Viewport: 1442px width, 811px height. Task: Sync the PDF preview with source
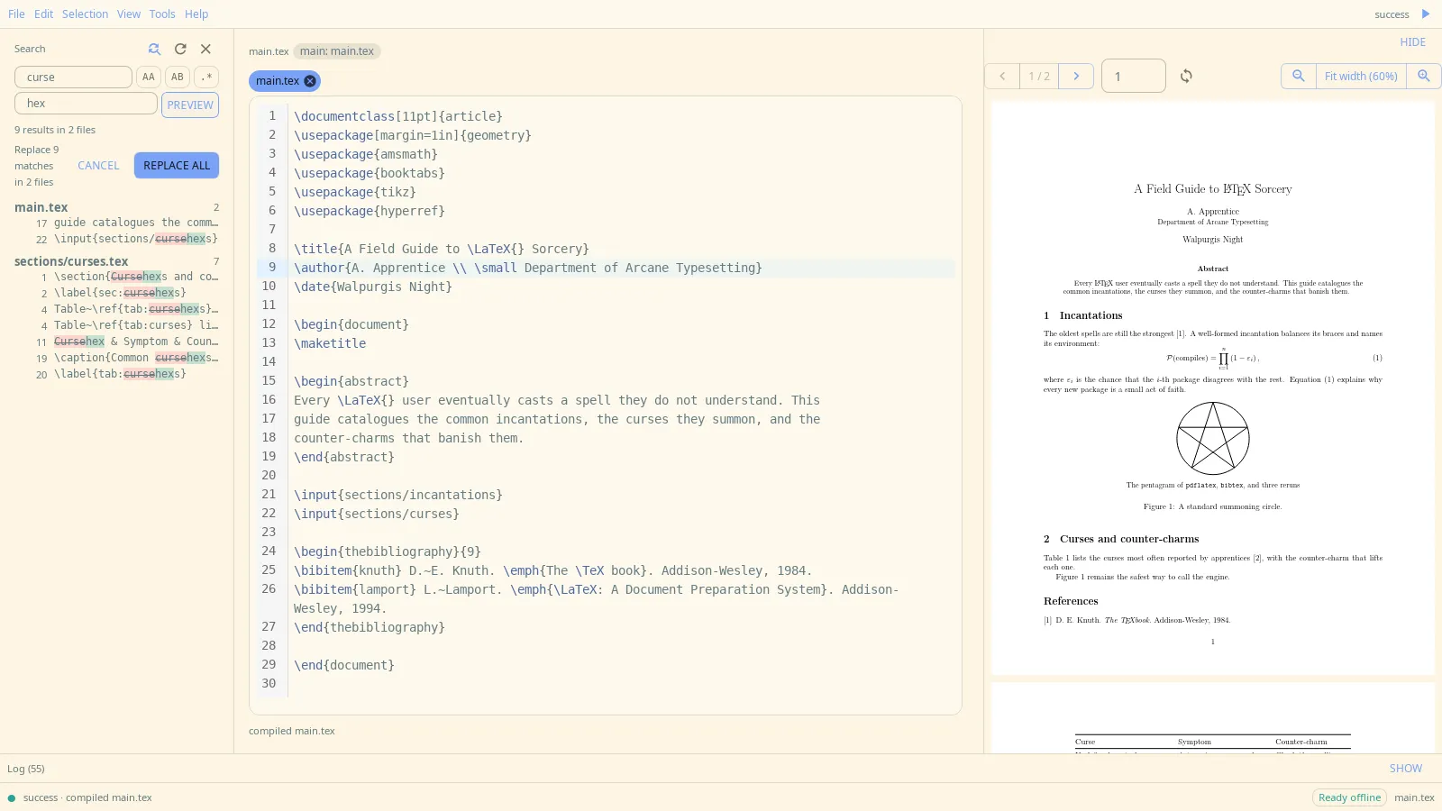point(1186,77)
